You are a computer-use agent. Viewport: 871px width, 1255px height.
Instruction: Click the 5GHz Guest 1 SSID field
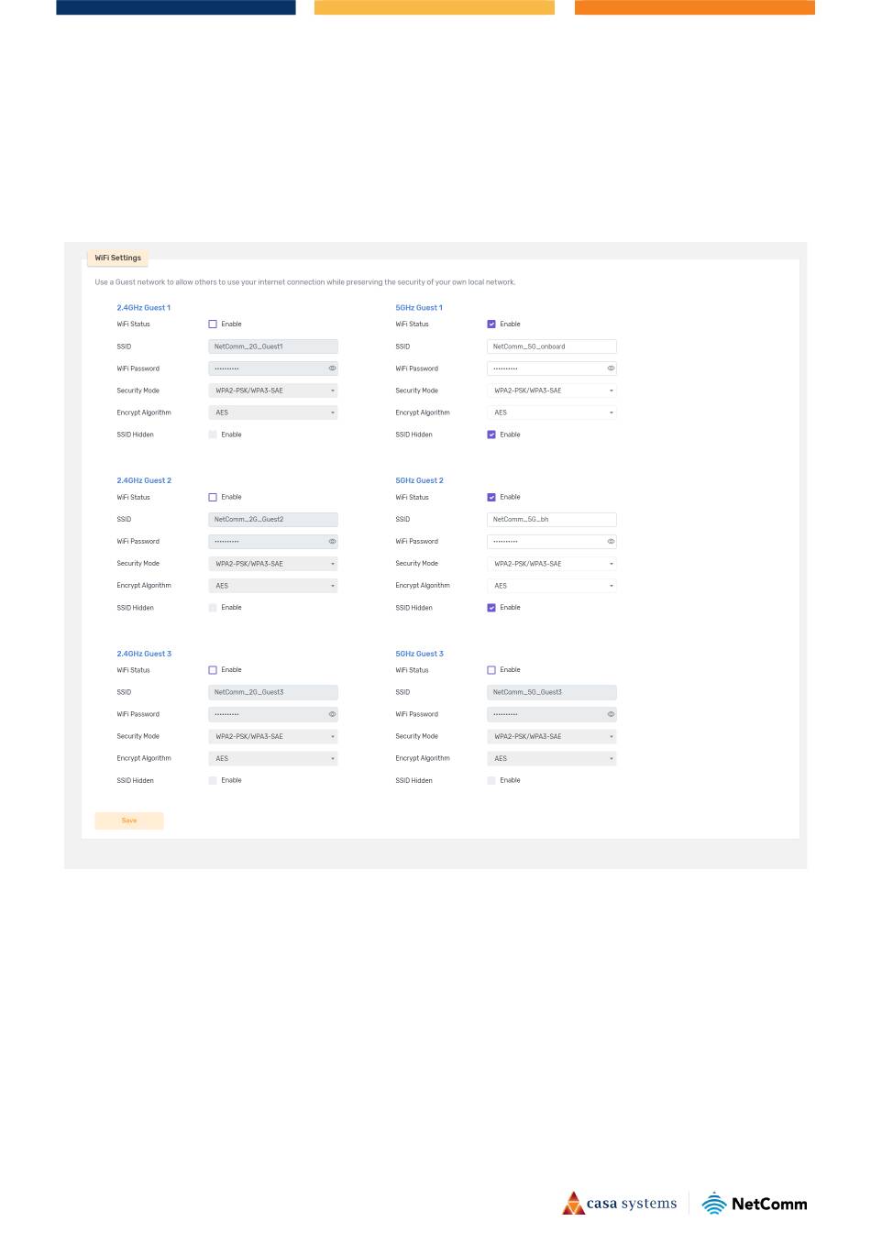[x=551, y=347]
